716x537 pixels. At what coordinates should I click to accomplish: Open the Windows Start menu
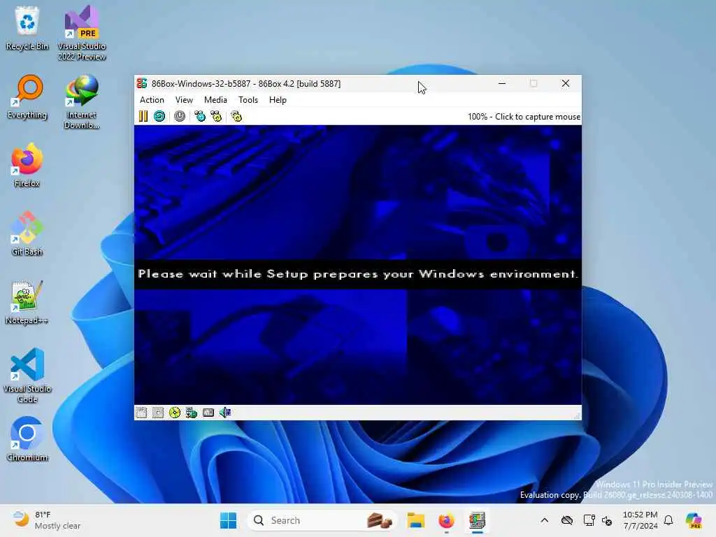229,520
